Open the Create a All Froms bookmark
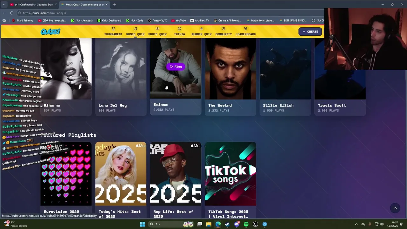This screenshot has height=229, width=407. [x=227, y=21]
